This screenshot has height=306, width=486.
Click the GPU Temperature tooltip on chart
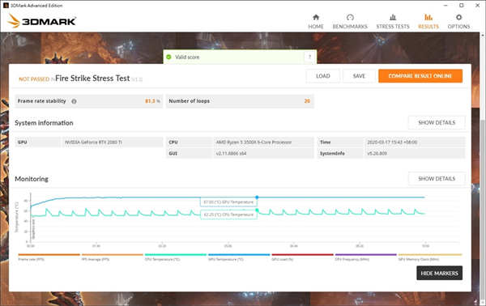228,202
